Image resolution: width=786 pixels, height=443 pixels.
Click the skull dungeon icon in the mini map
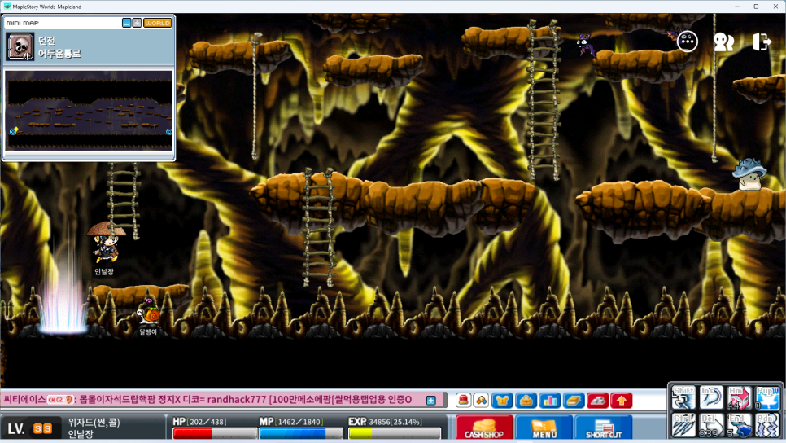pyautogui.click(x=20, y=46)
